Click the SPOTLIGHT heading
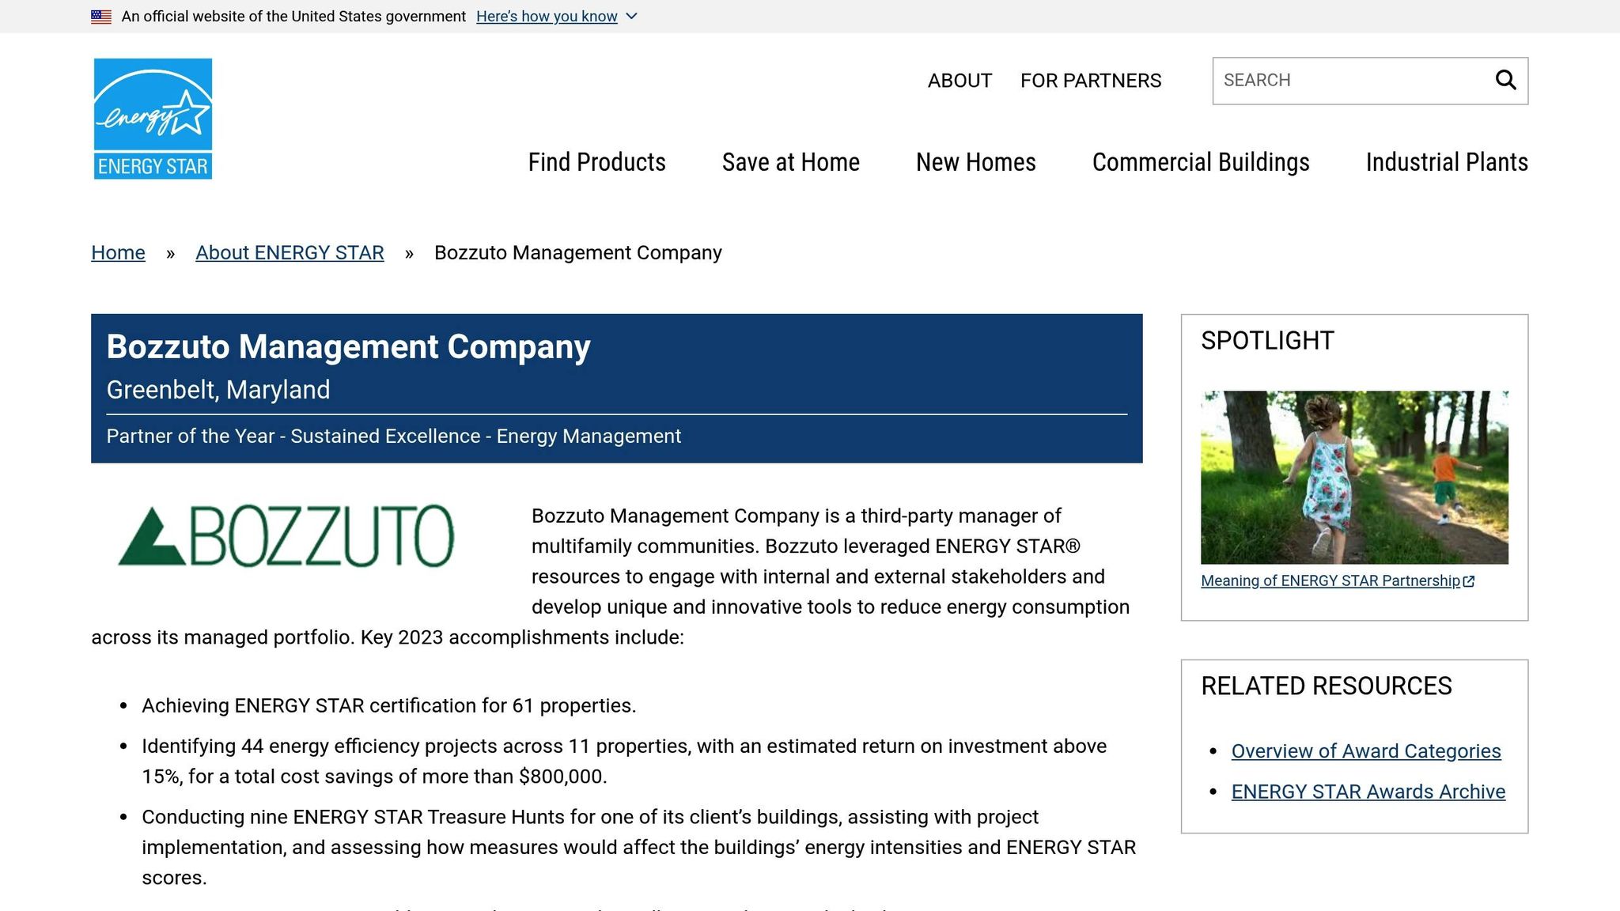The image size is (1620, 911). coord(1267,341)
